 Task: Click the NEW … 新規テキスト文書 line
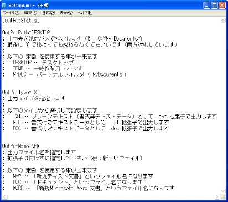[x=78, y=176]
